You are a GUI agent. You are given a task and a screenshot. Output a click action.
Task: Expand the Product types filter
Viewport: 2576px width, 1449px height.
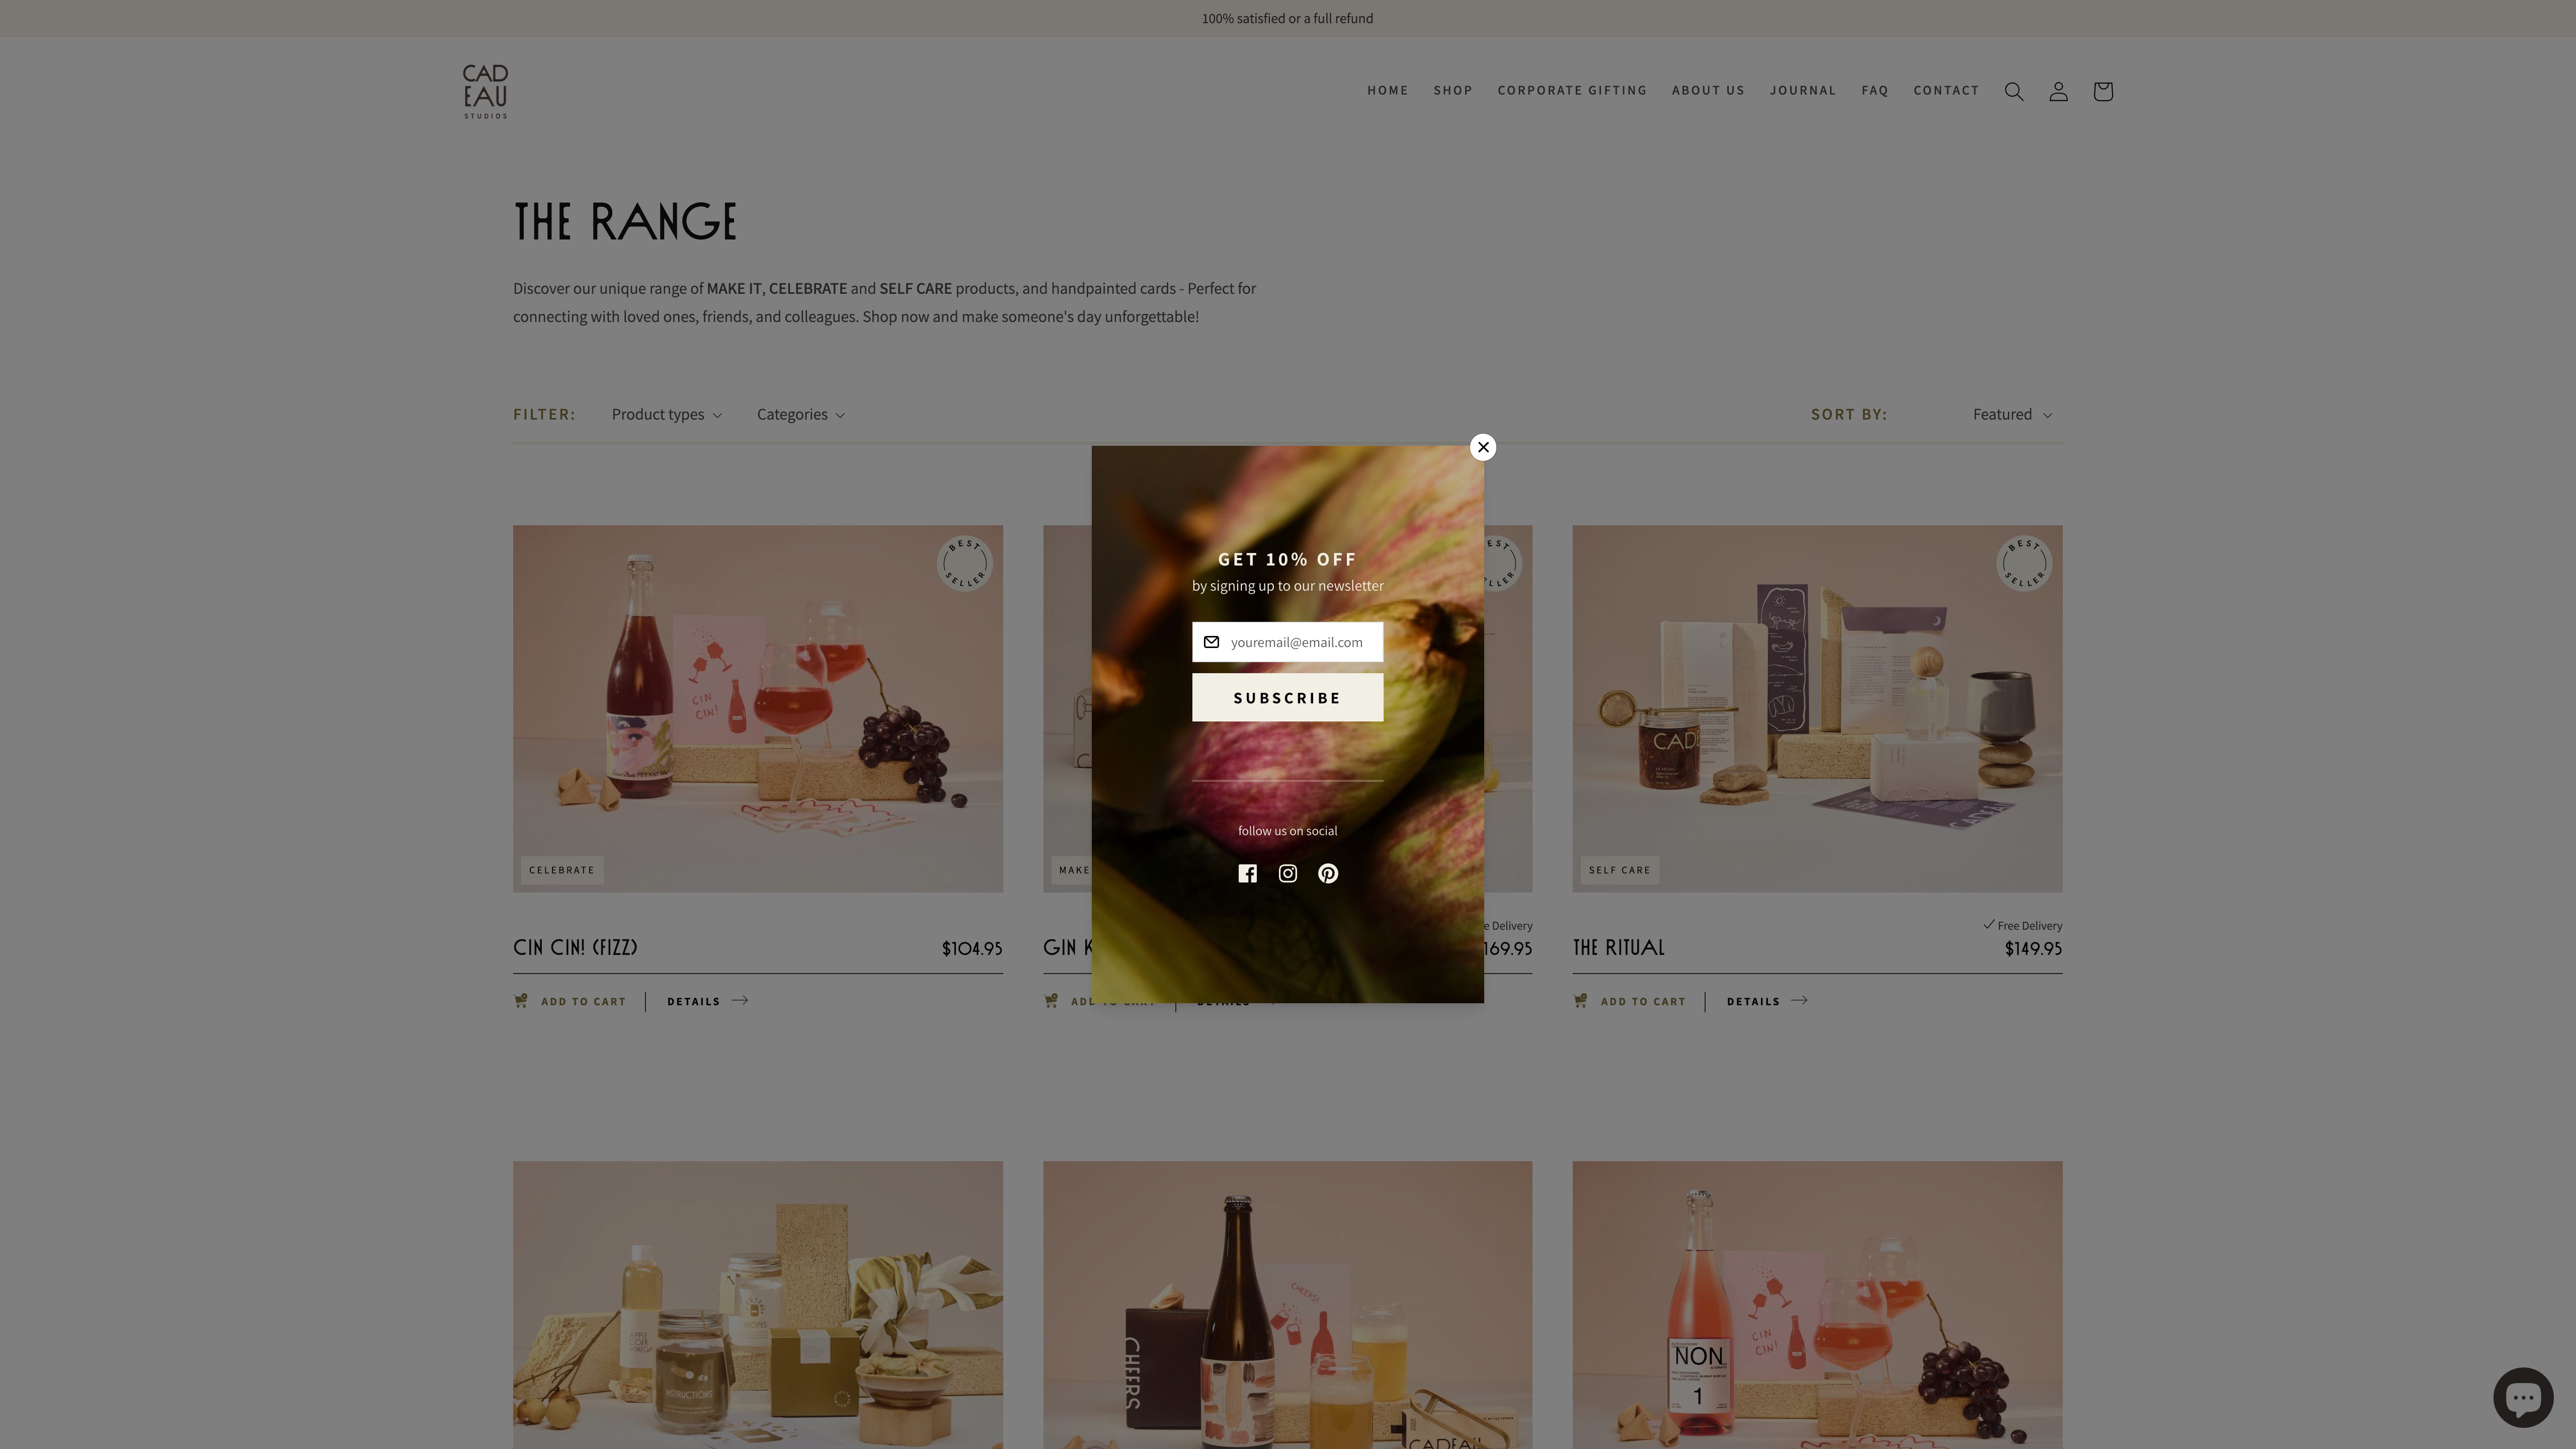point(666,414)
